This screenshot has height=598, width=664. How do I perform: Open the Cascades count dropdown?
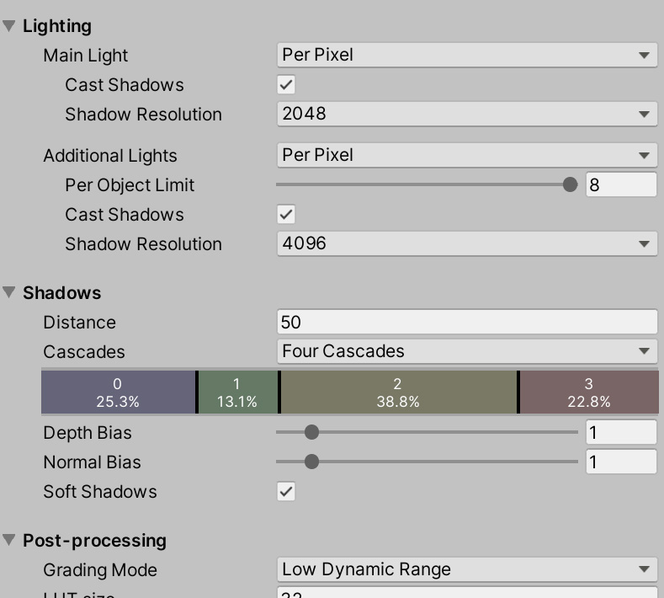click(x=466, y=351)
